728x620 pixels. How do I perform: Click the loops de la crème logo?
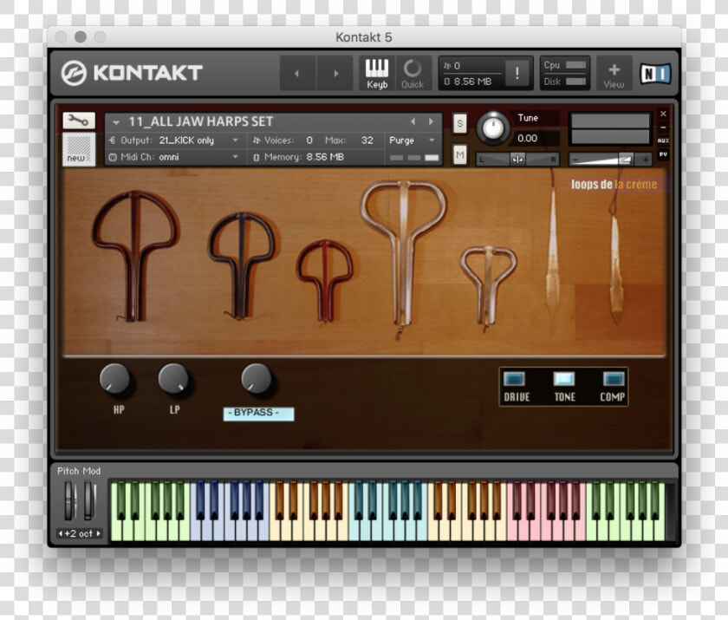point(614,185)
